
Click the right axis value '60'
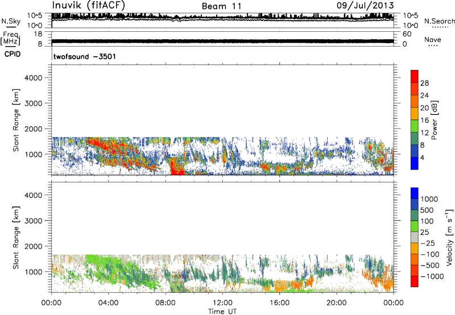(407, 34)
